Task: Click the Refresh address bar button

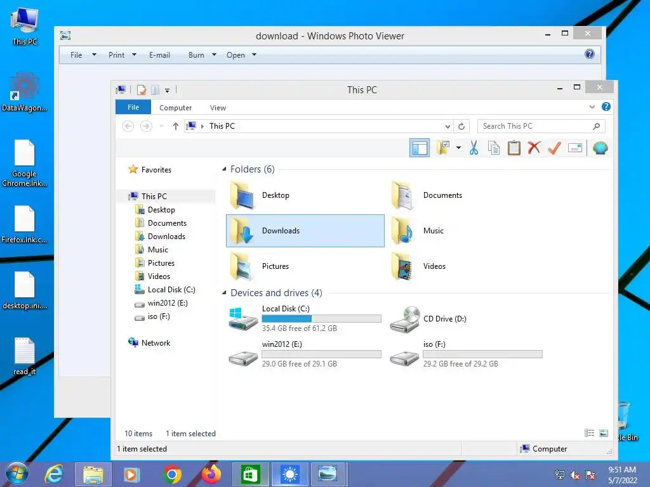Action: [x=461, y=126]
